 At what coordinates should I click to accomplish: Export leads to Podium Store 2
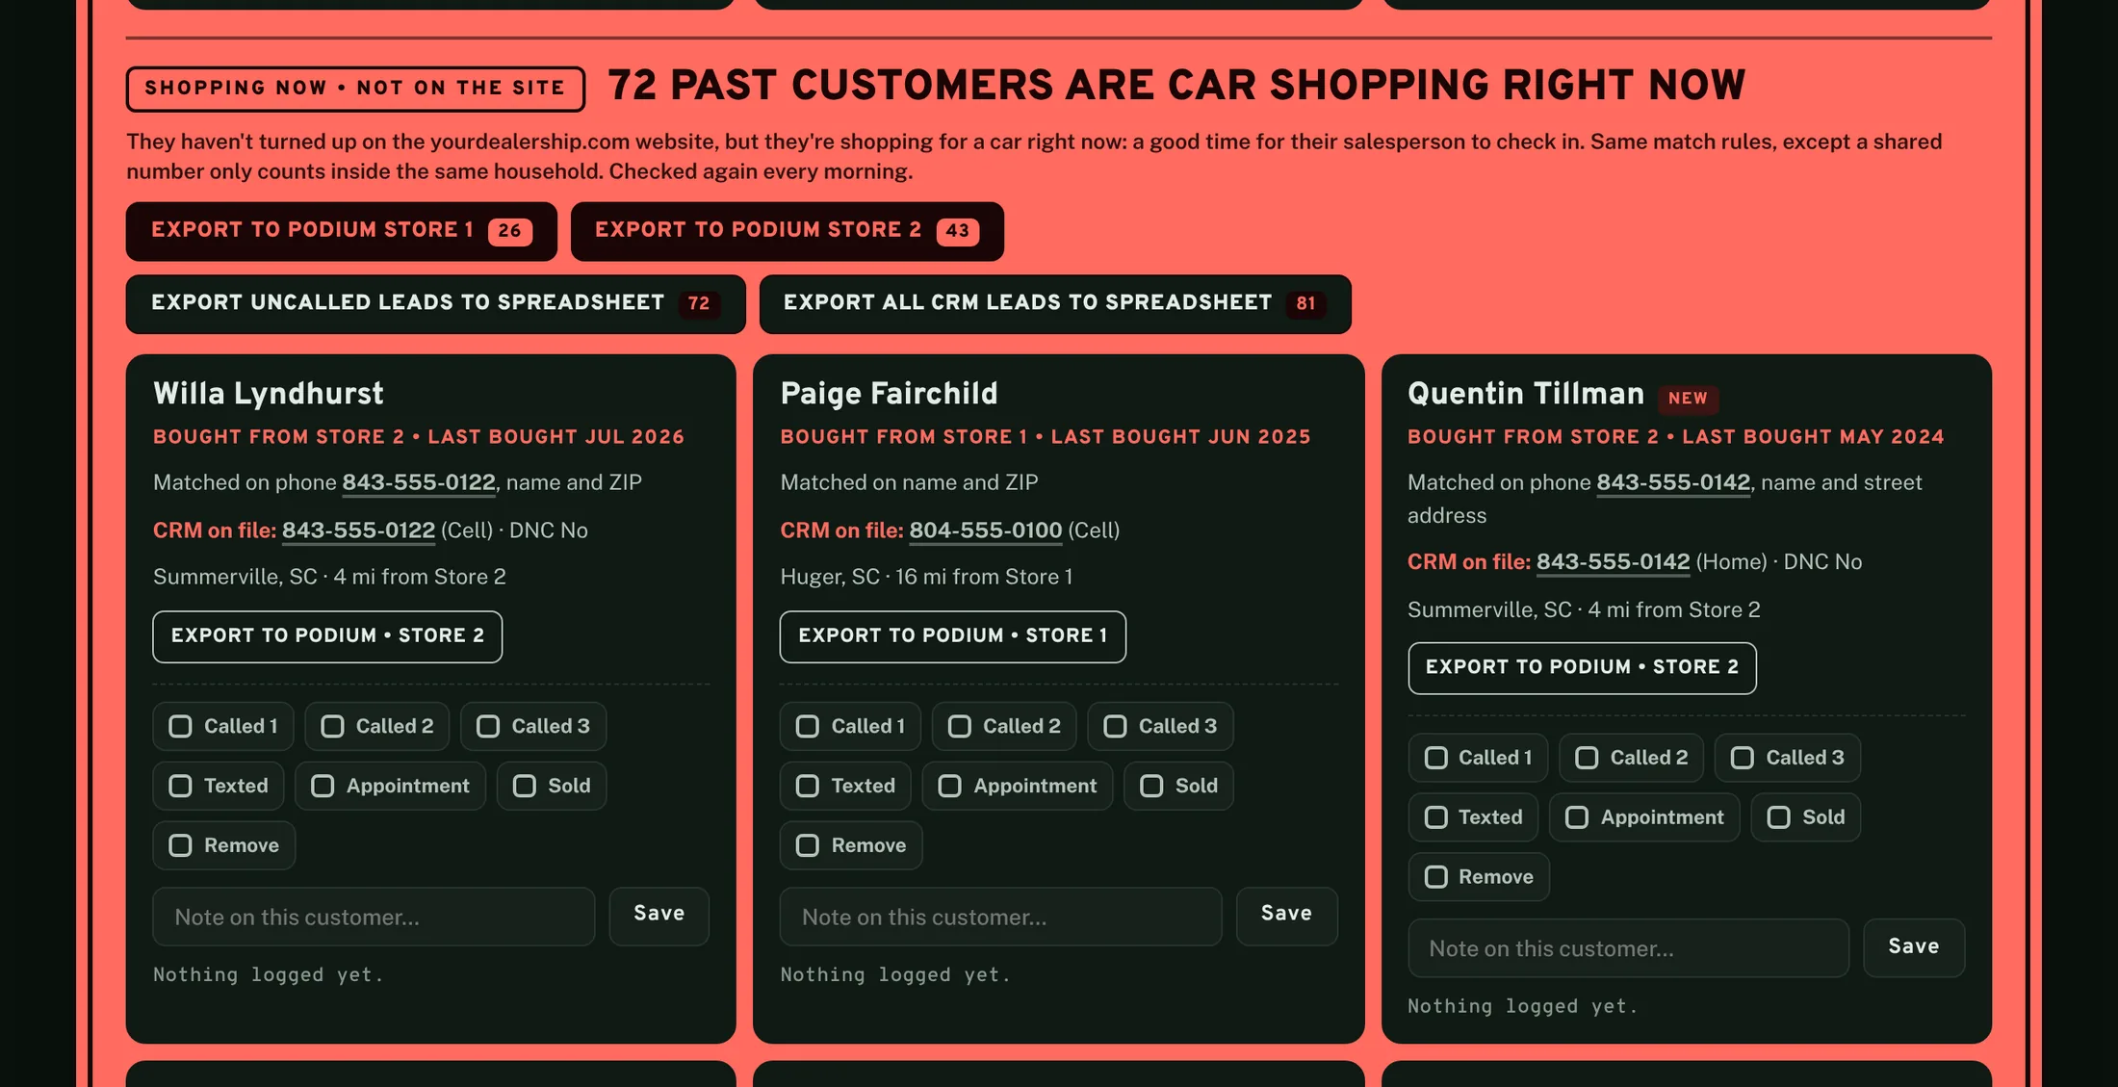click(x=787, y=231)
